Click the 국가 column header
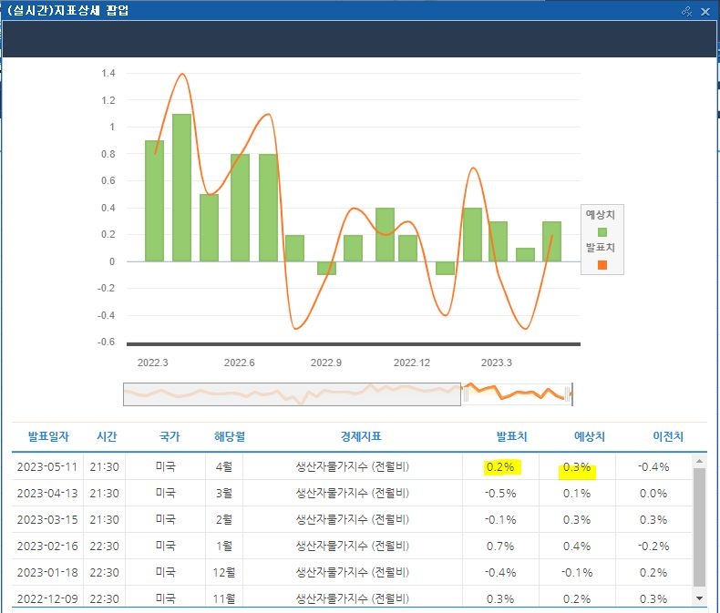Viewport: 720px width, 613px height. tap(169, 436)
